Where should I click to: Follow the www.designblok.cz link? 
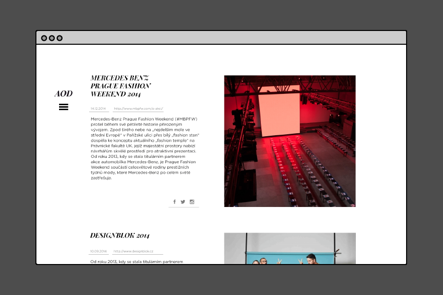coord(133,251)
